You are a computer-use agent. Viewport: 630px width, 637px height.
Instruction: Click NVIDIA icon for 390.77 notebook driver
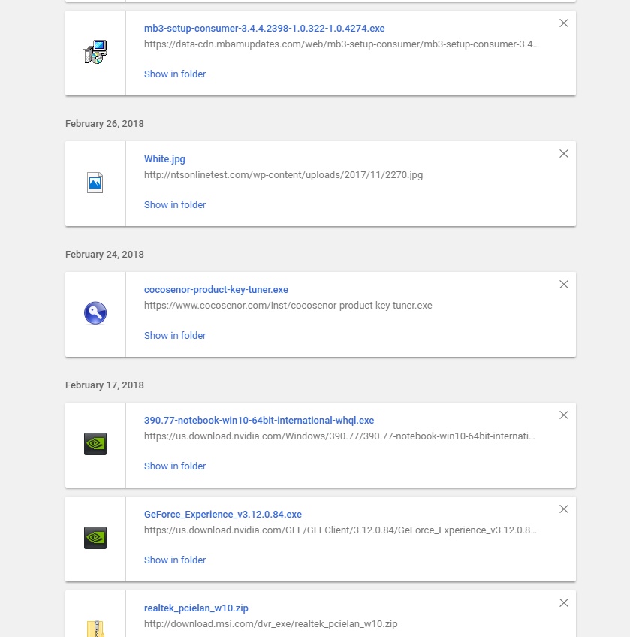[x=95, y=444]
